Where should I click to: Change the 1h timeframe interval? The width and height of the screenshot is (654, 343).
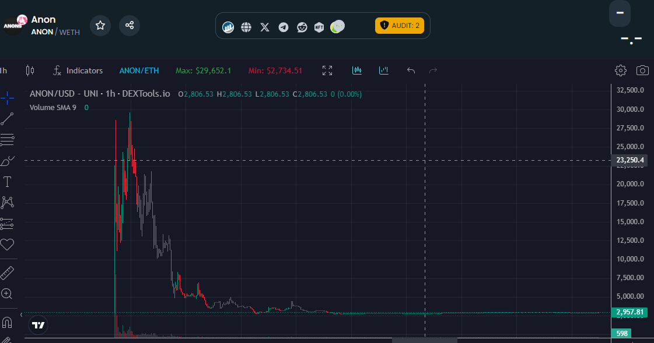point(4,70)
